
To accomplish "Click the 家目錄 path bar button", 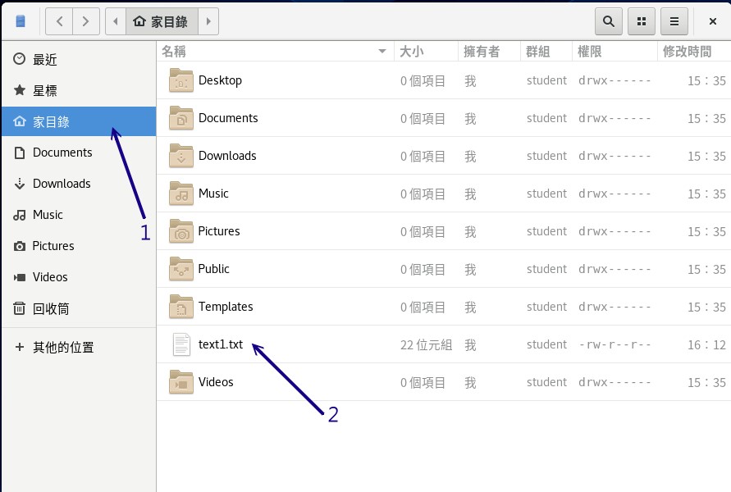I will point(161,21).
